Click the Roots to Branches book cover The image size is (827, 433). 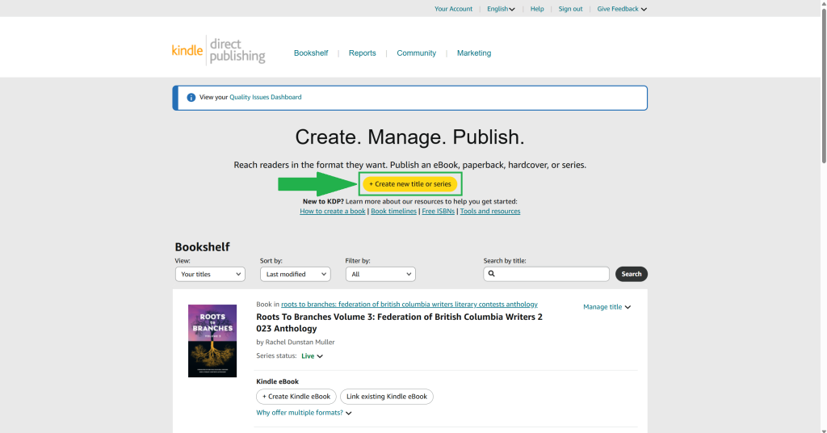tap(212, 341)
